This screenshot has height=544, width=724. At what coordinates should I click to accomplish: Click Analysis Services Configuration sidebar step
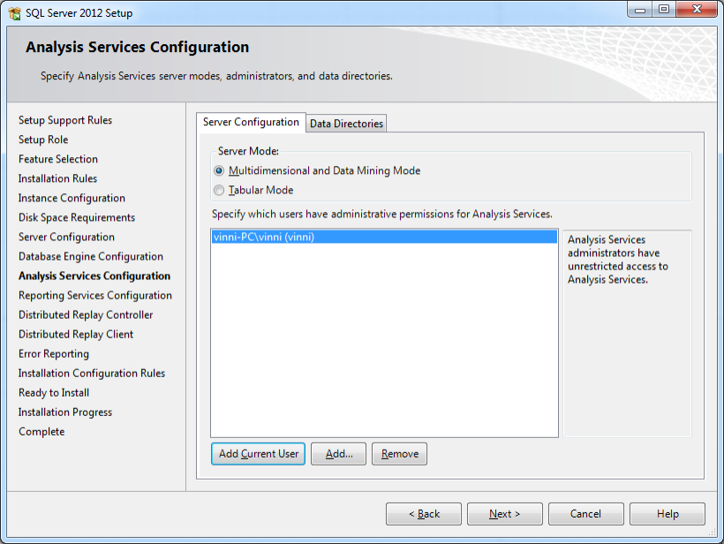point(94,276)
